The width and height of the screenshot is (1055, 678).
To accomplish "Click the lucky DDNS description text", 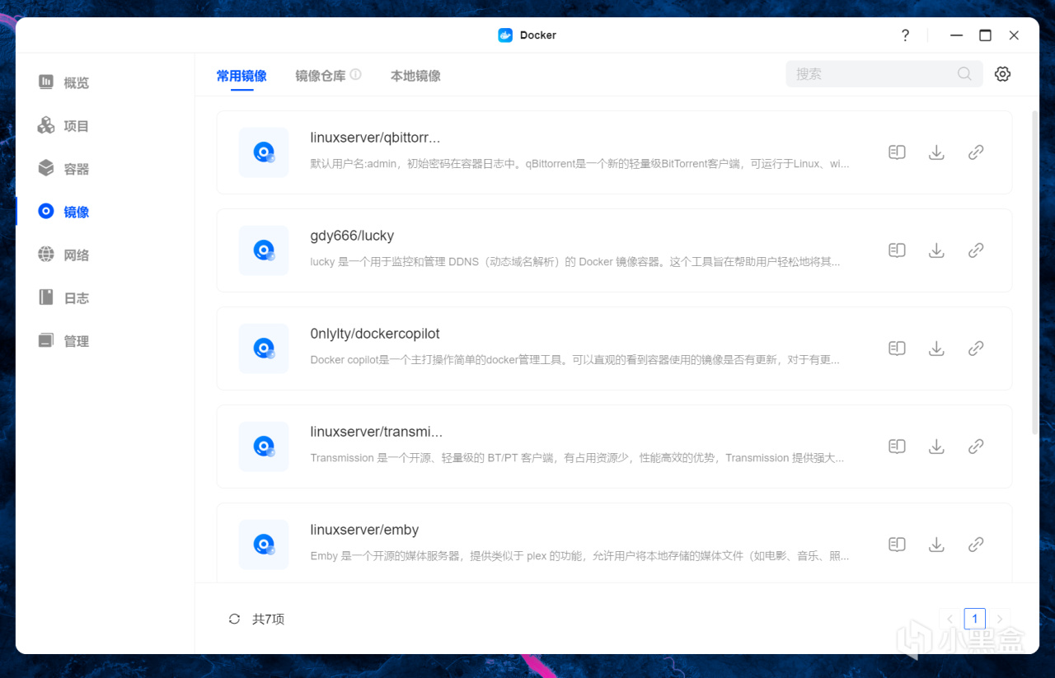I will [x=575, y=262].
